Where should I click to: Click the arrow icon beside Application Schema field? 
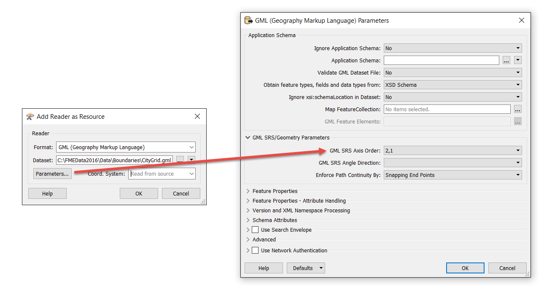click(518, 60)
